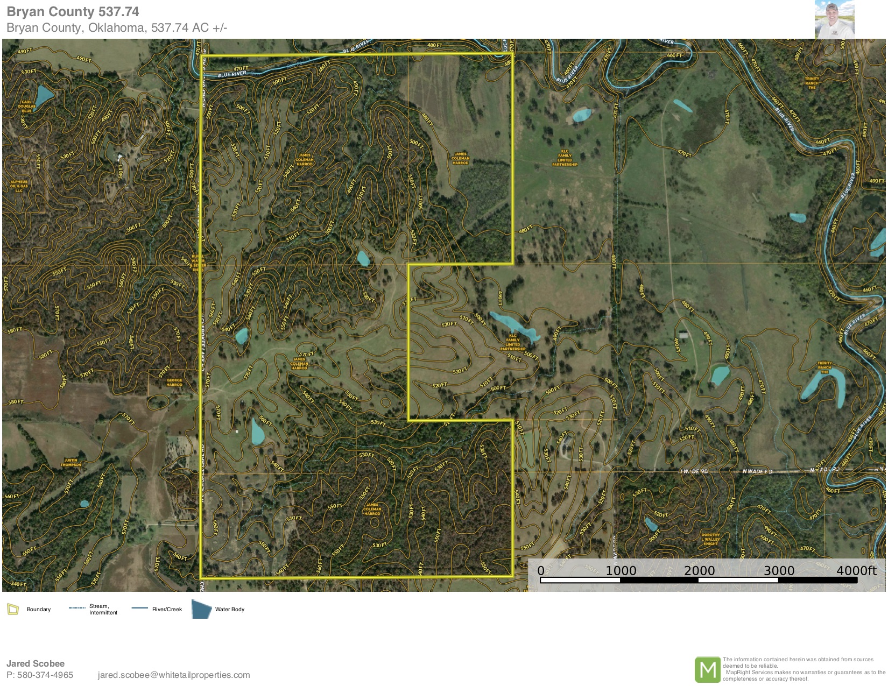The height and width of the screenshot is (686, 888).
Task: Select the Dorothy L Walley Knight label
Action: pyautogui.click(x=710, y=539)
